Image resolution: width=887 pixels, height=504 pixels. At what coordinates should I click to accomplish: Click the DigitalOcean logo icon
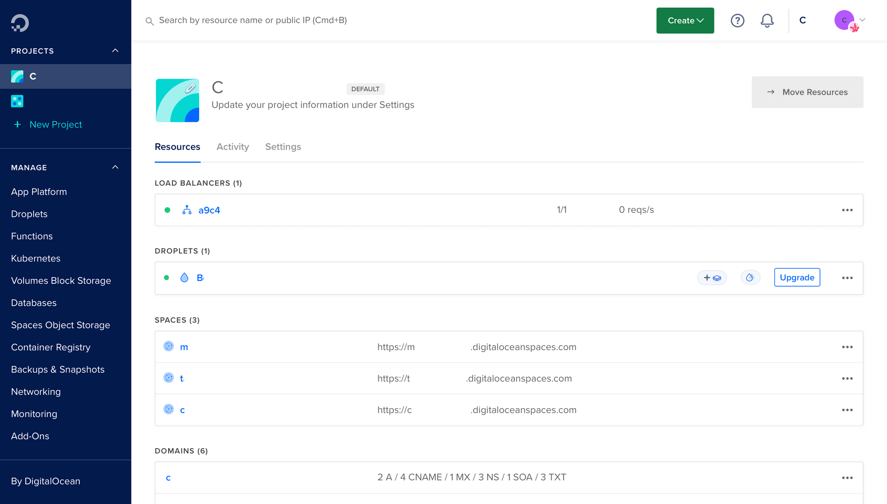[20, 23]
